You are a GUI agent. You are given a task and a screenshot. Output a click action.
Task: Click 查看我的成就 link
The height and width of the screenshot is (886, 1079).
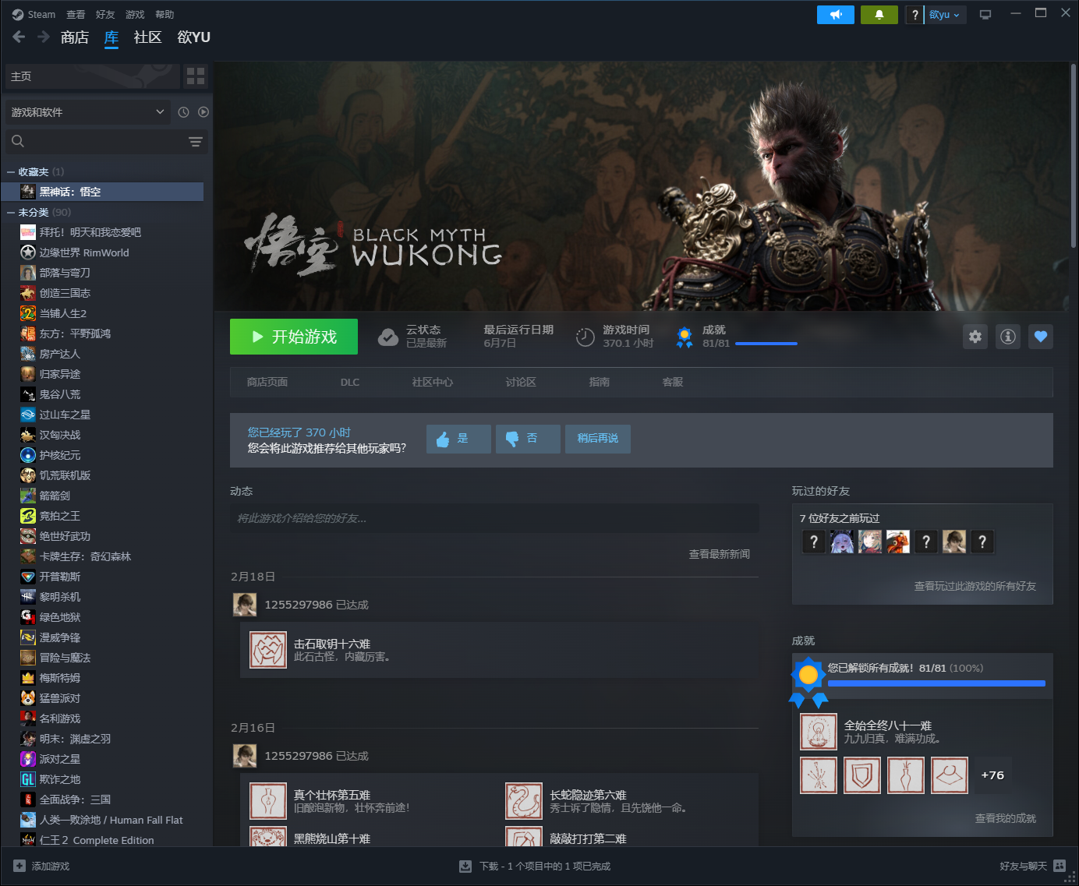[x=1006, y=818]
